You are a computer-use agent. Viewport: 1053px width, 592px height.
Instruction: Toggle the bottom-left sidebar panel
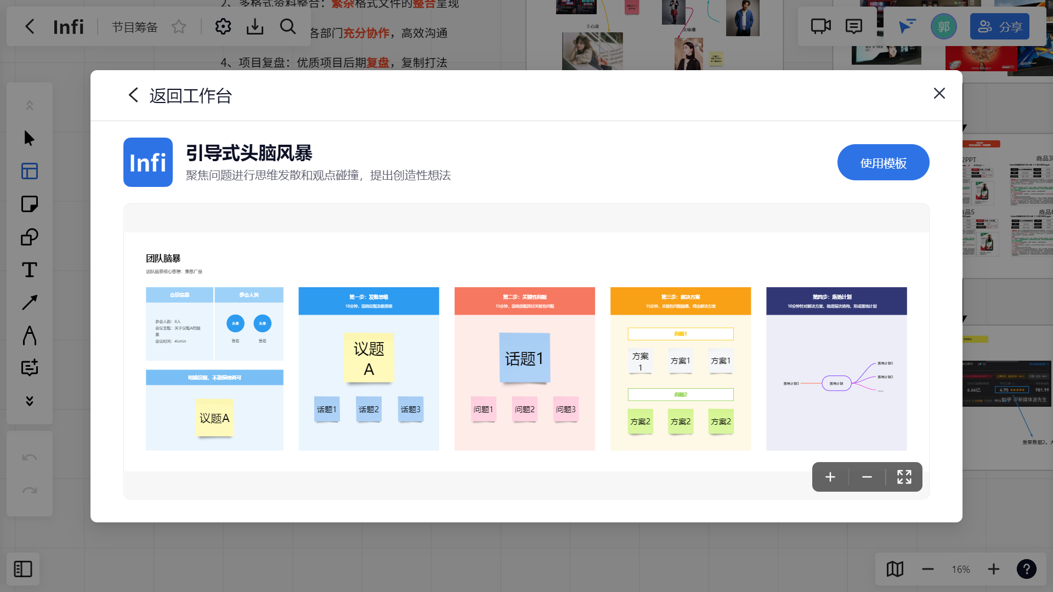[x=22, y=569]
